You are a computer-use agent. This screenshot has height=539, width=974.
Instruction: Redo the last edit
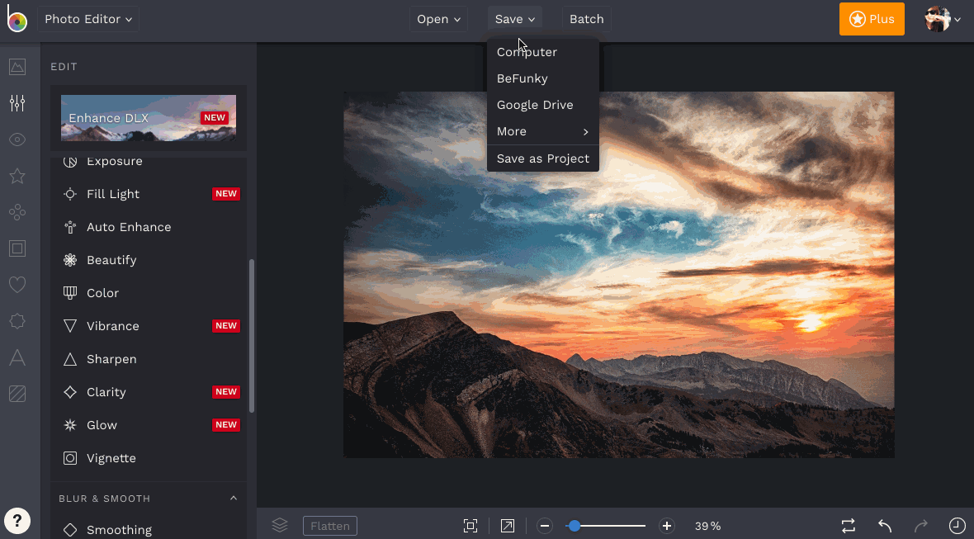(x=921, y=526)
